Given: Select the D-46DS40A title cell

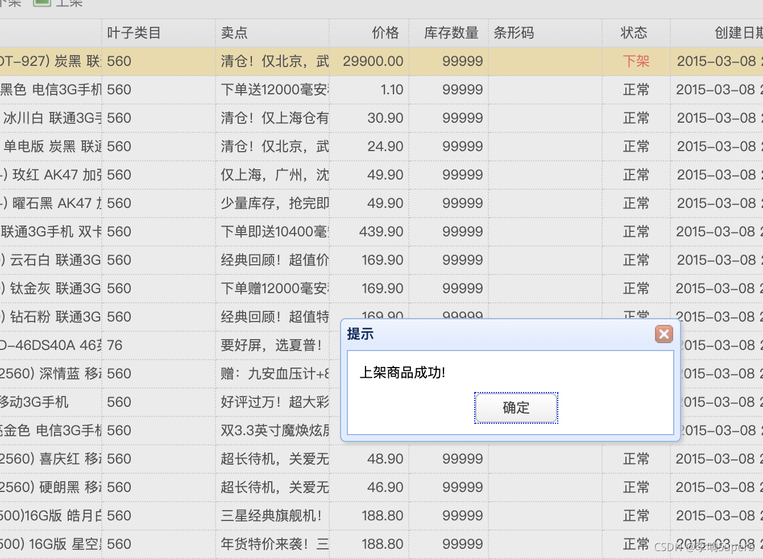Looking at the screenshot, I should tap(51, 345).
